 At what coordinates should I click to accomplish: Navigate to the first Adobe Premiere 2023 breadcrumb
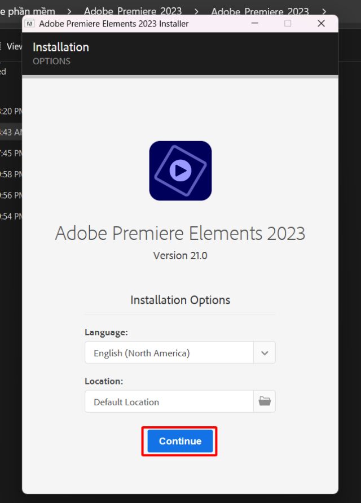point(133,11)
